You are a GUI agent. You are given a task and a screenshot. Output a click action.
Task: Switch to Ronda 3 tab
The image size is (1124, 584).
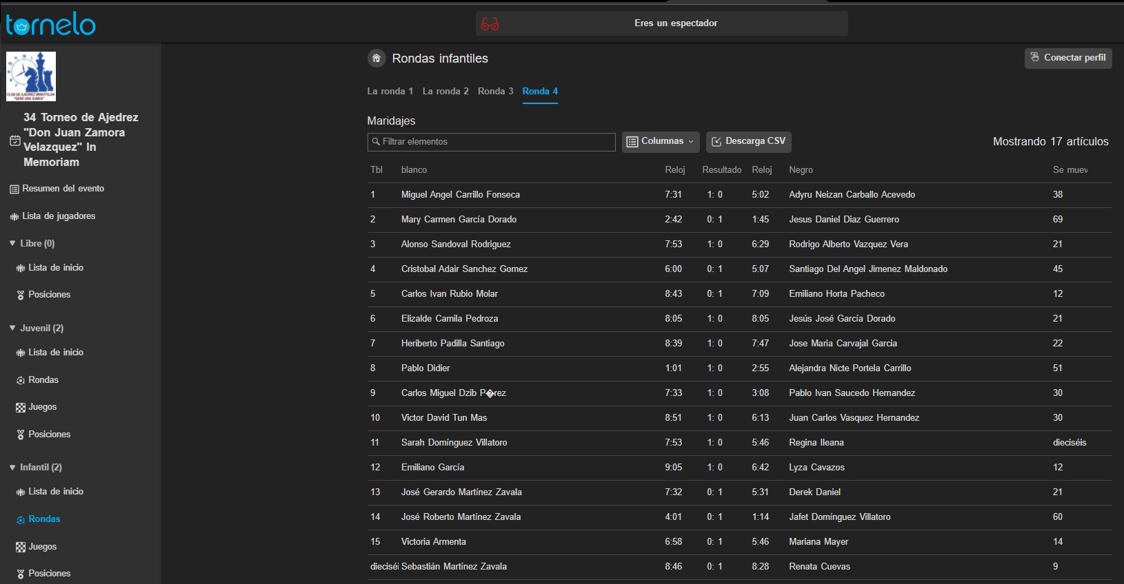click(x=495, y=92)
